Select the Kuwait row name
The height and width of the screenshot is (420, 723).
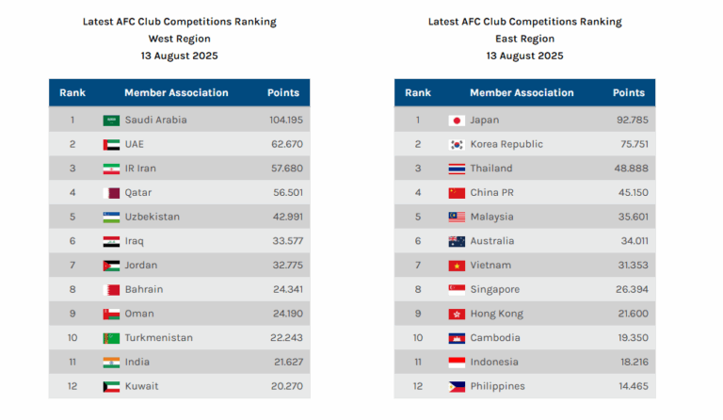coord(141,387)
